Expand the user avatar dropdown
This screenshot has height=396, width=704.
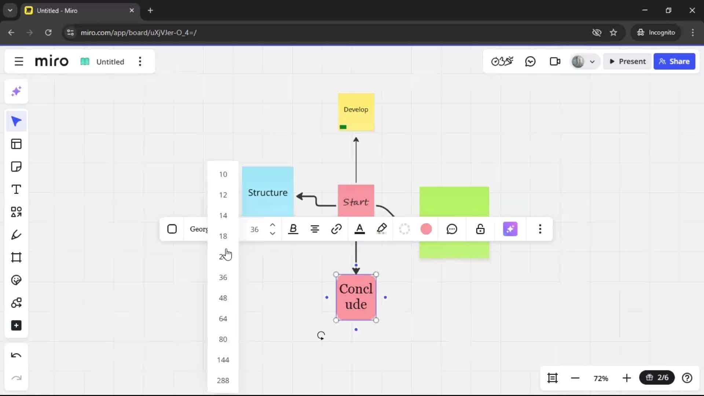[592, 62]
